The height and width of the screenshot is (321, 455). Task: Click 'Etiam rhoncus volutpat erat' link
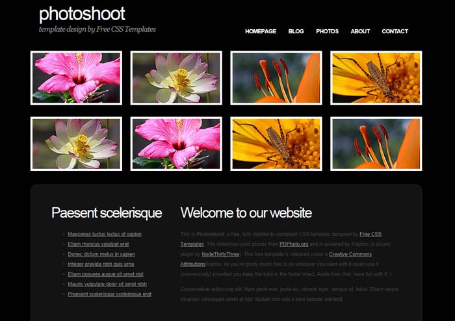[x=98, y=244]
